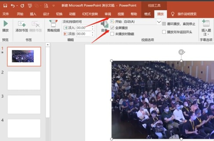Open the 审阅 tab
The image size is (214, 141).
[x=108, y=14]
